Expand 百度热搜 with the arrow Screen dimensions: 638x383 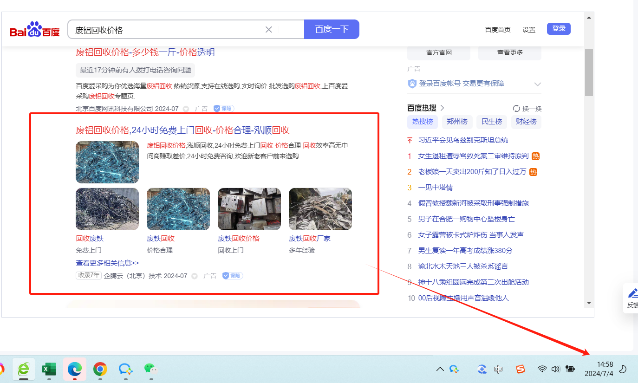point(443,108)
